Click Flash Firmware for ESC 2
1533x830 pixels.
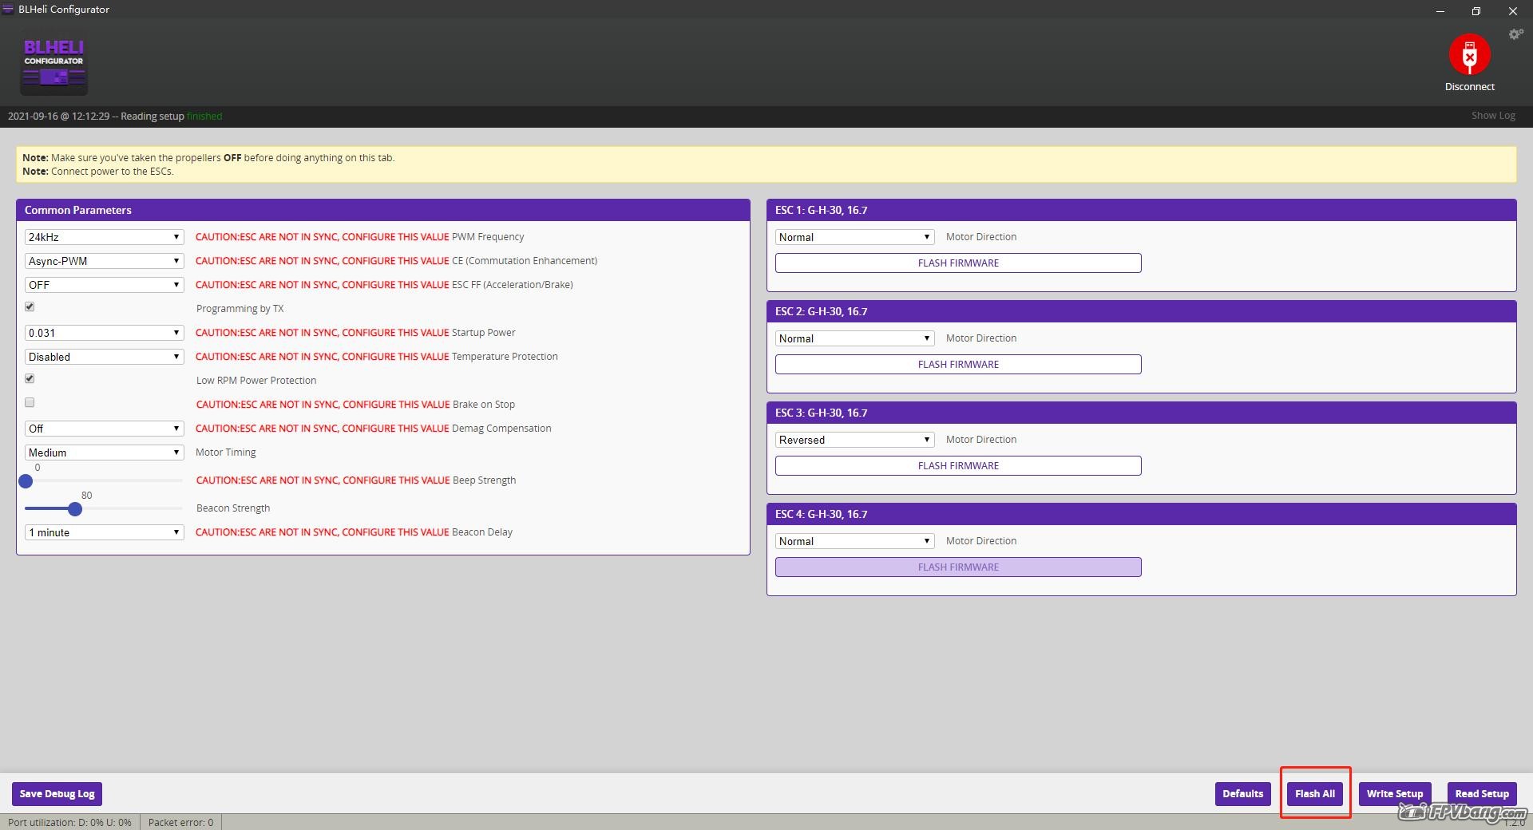tap(958, 364)
